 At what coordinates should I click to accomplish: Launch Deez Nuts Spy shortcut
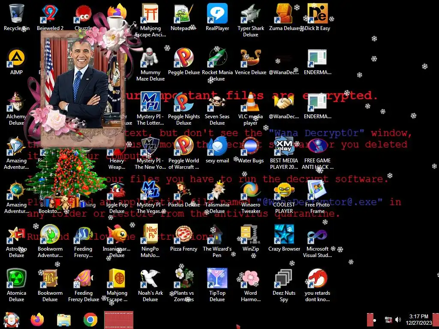click(284, 285)
